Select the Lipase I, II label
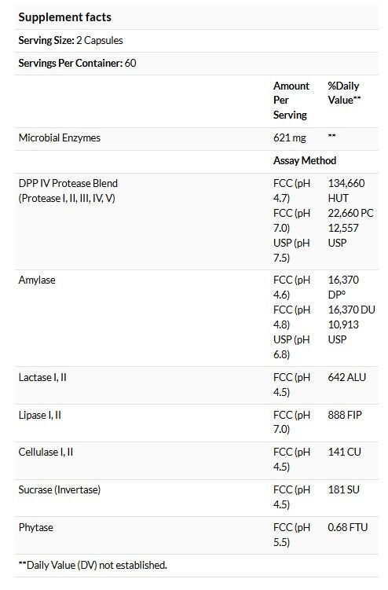This screenshot has width=388, height=590. pyautogui.click(x=40, y=415)
